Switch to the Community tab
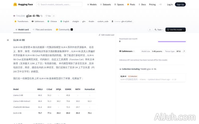Viewport: 199px width, 124px height. coord(64,30)
